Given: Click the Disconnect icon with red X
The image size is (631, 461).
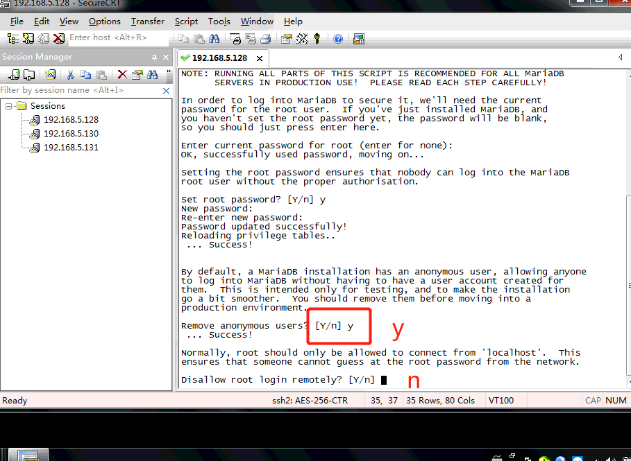Looking at the screenshot, I should pyautogui.click(x=59, y=39).
